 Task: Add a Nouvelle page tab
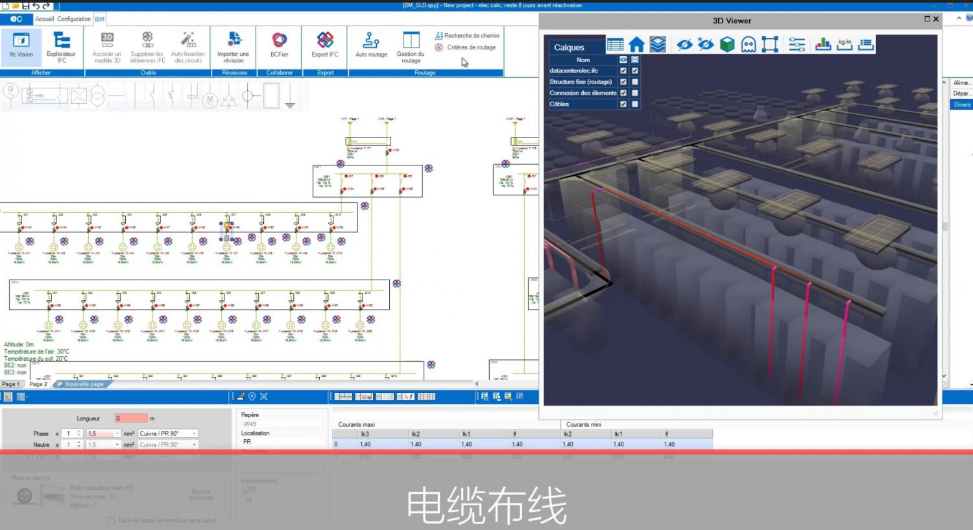(84, 384)
